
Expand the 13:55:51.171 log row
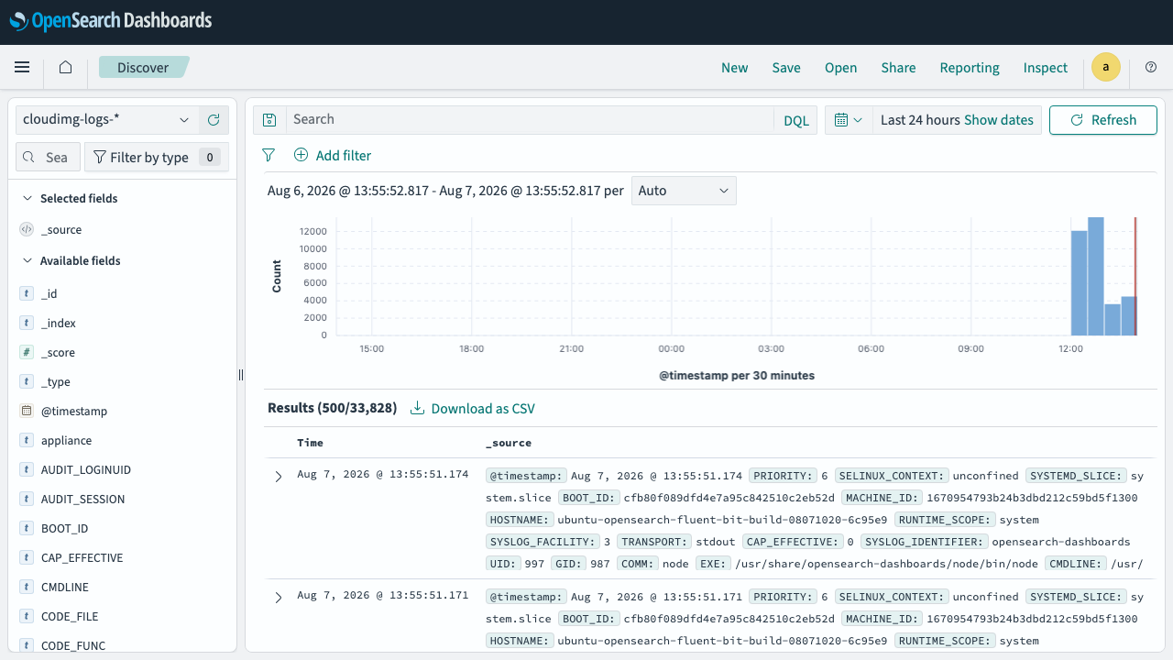279,598
